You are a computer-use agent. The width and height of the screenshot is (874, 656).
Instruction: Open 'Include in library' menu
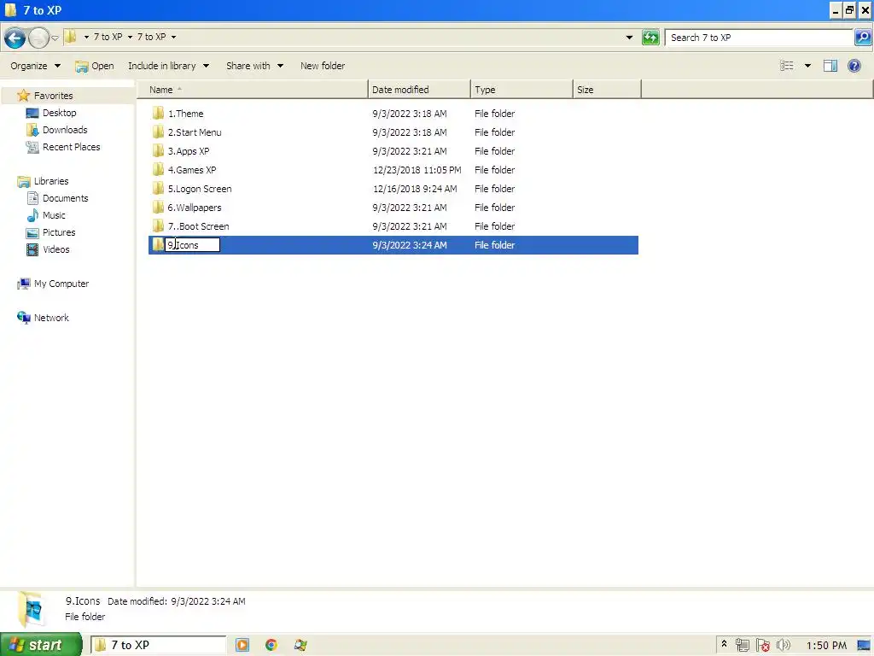168,66
